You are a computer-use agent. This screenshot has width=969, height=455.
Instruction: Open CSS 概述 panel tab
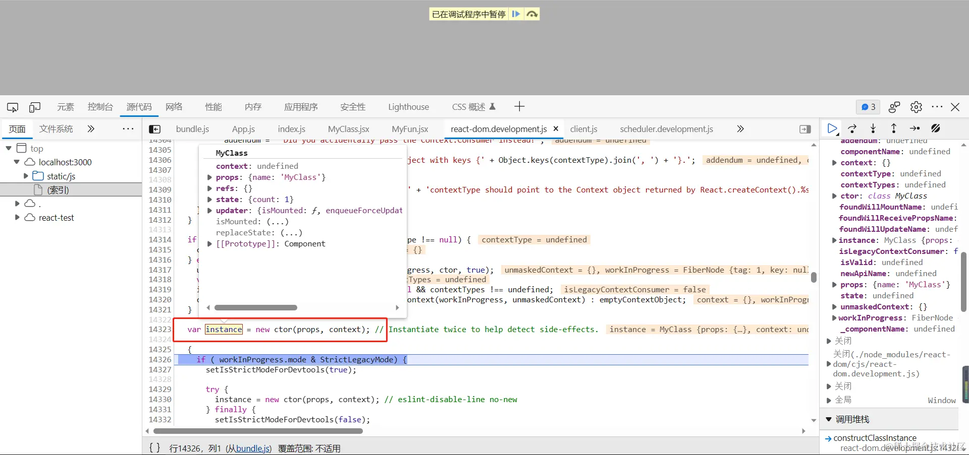tap(473, 107)
